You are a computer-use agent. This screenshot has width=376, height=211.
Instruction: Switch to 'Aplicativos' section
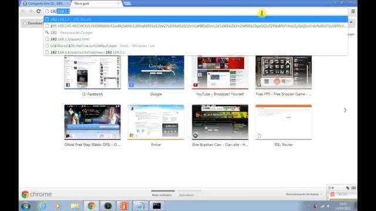[x=186, y=195]
